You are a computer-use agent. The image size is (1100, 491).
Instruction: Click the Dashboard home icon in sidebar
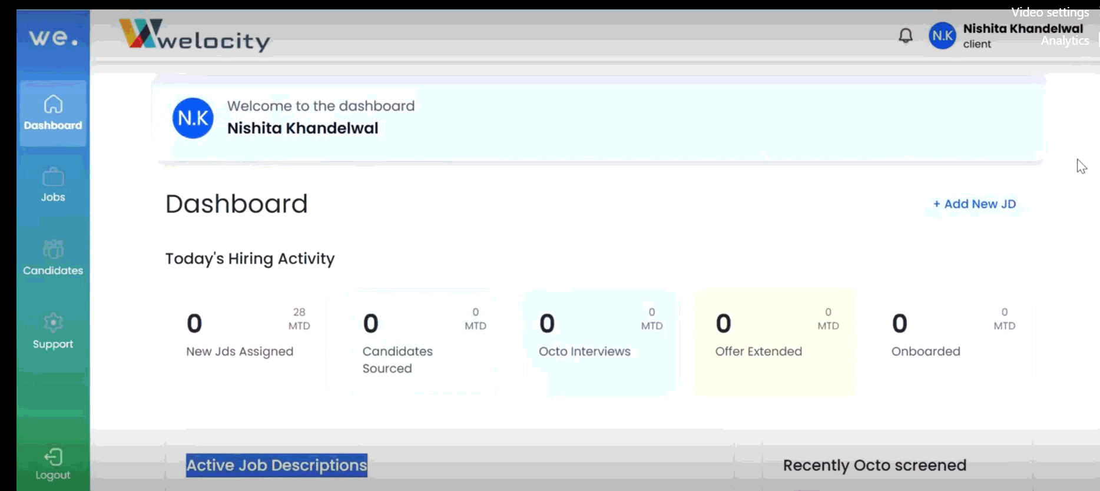point(53,105)
